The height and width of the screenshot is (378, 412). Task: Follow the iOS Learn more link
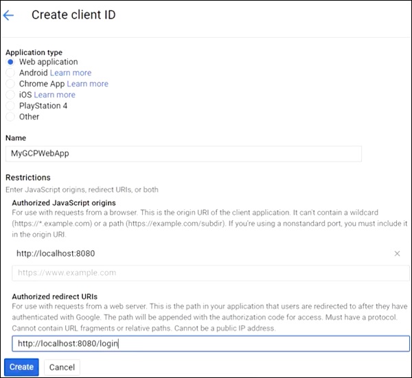coord(55,95)
